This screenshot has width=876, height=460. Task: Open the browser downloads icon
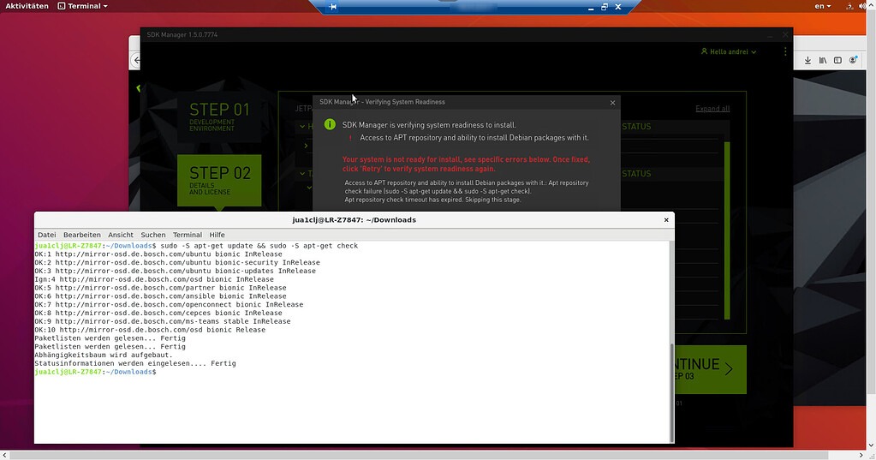(x=807, y=60)
